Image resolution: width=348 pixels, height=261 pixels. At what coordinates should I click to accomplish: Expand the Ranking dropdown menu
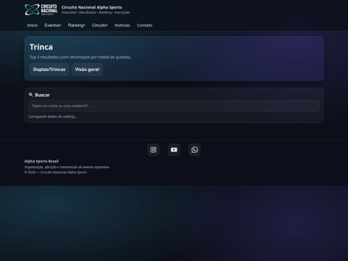[x=76, y=25]
